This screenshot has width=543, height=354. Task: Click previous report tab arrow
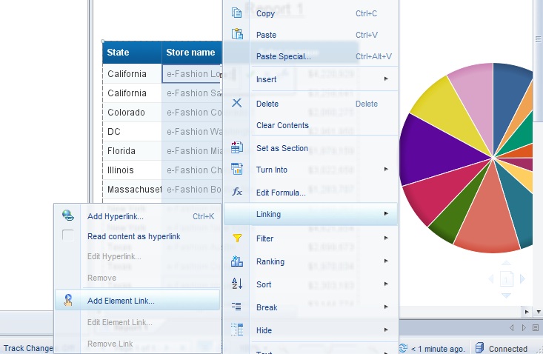(512, 327)
